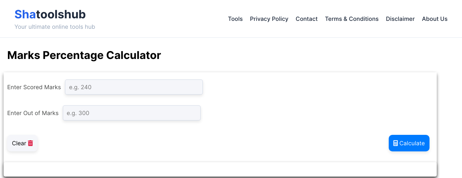
Task: Click the Shatoolshub site logo
Action: click(50, 14)
